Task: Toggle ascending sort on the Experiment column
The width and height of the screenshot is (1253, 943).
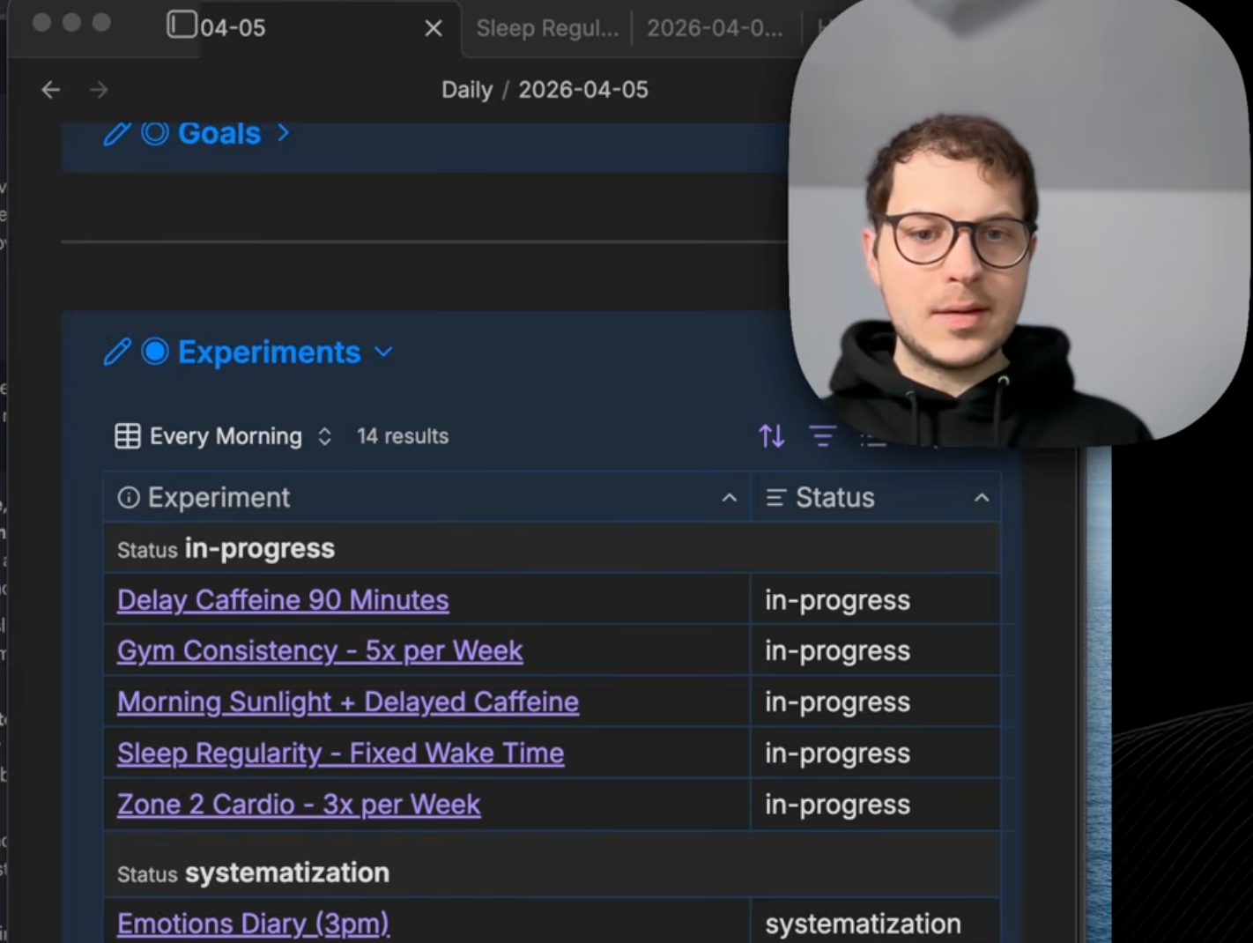Action: (729, 497)
